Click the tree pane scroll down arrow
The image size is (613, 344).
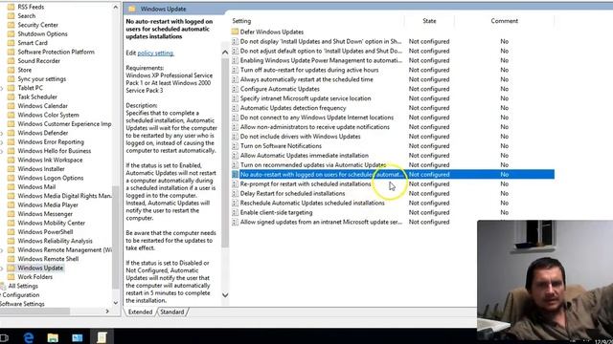click(x=115, y=303)
